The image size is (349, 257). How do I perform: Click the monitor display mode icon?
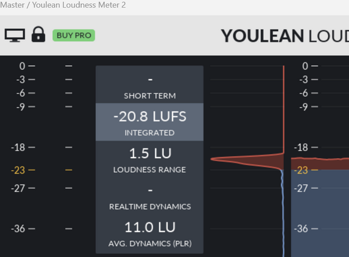coord(15,35)
